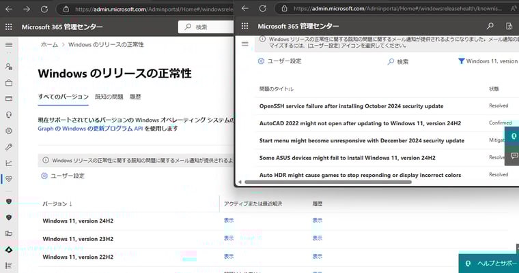Click 表示 active issues for version 22H2
Image resolution: width=519 pixels, height=273 pixels.
[229, 256]
